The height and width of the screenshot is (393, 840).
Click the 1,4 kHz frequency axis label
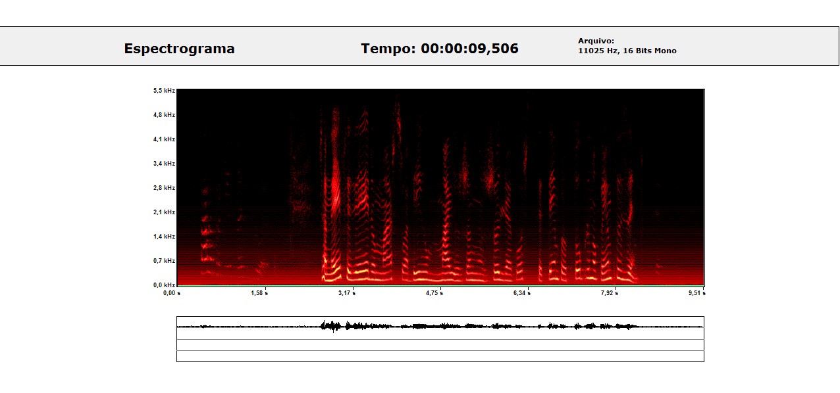point(165,237)
